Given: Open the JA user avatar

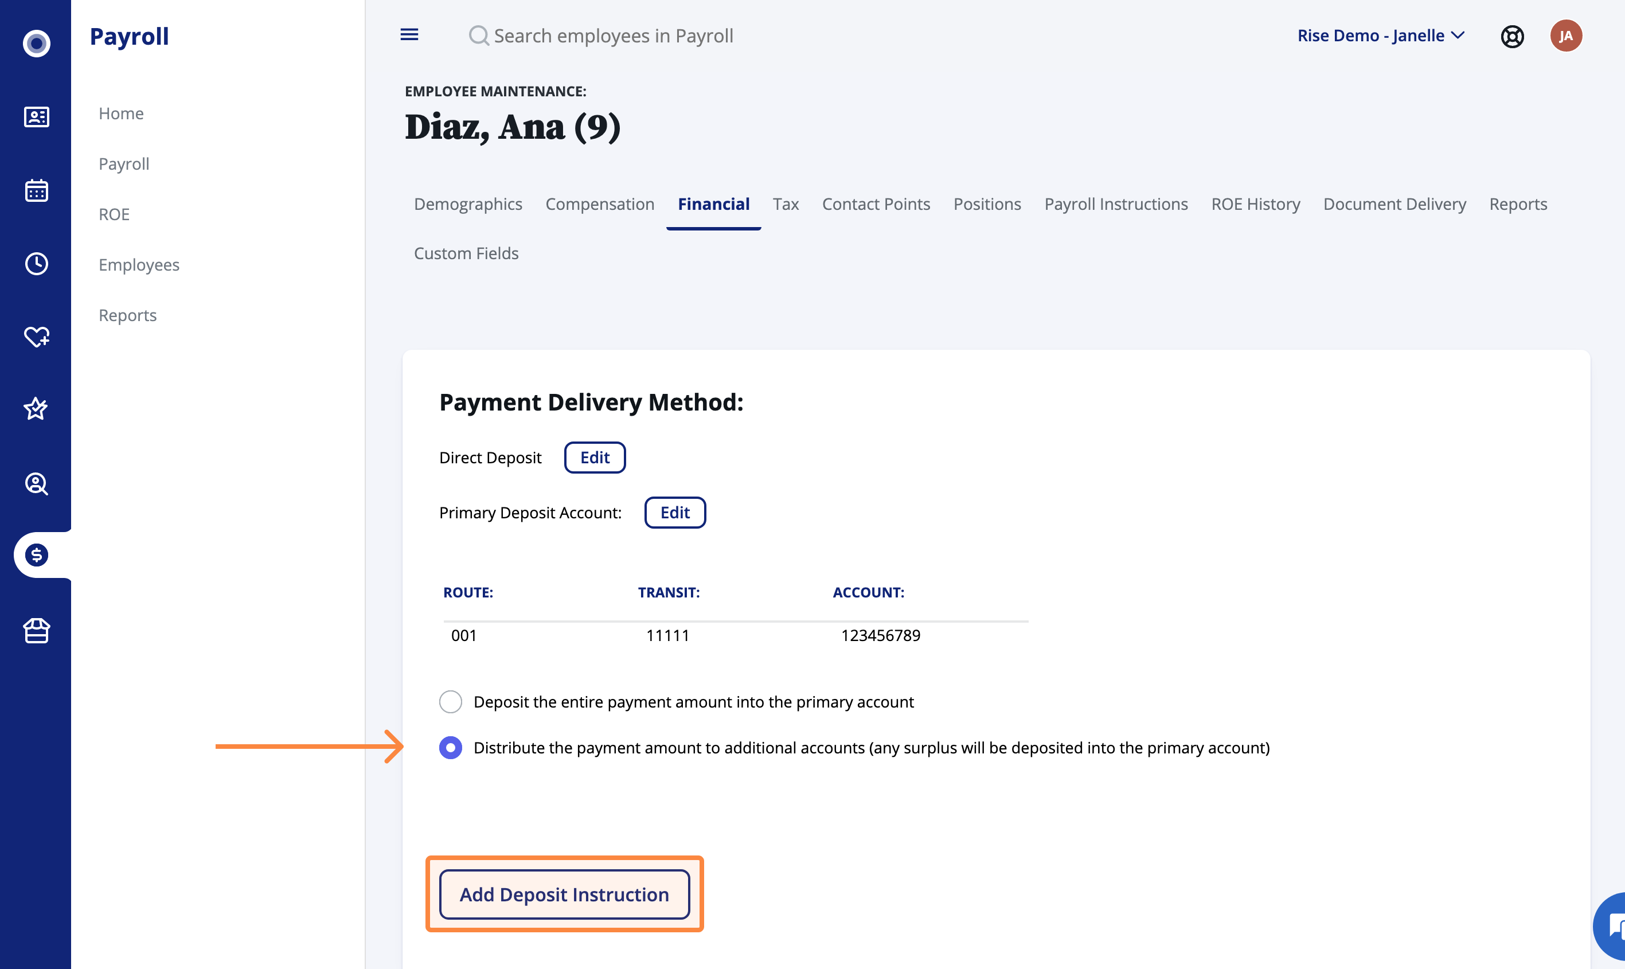Looking at the screenshot, I should click(x=1567, y=35).
